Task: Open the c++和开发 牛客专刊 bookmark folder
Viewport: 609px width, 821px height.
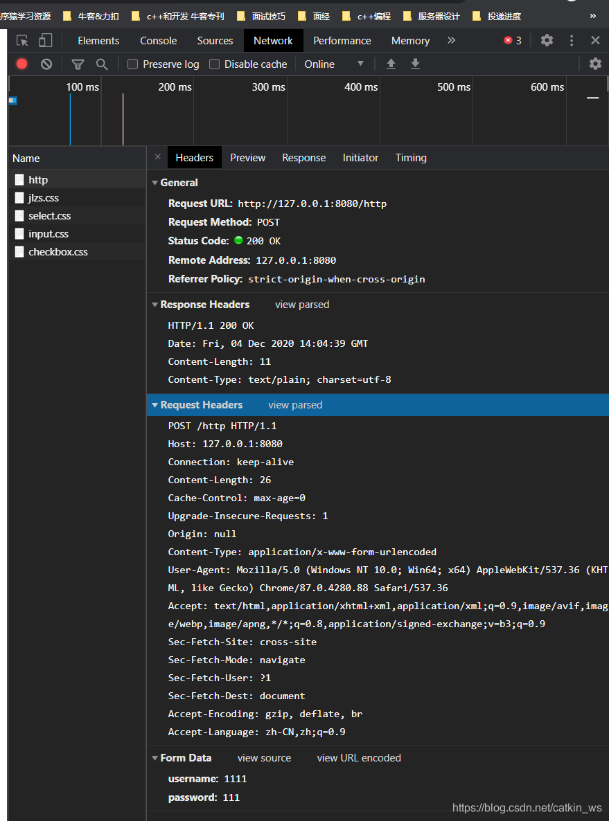Action: tap(177, 16)
